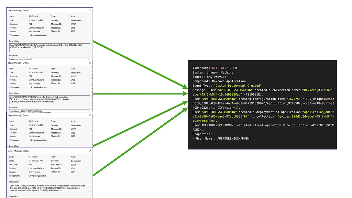Click the Event_Type "Custom Deployment Created" line
Screen dimensions: 352x198
pyautogui.click(x=227, y=86)
